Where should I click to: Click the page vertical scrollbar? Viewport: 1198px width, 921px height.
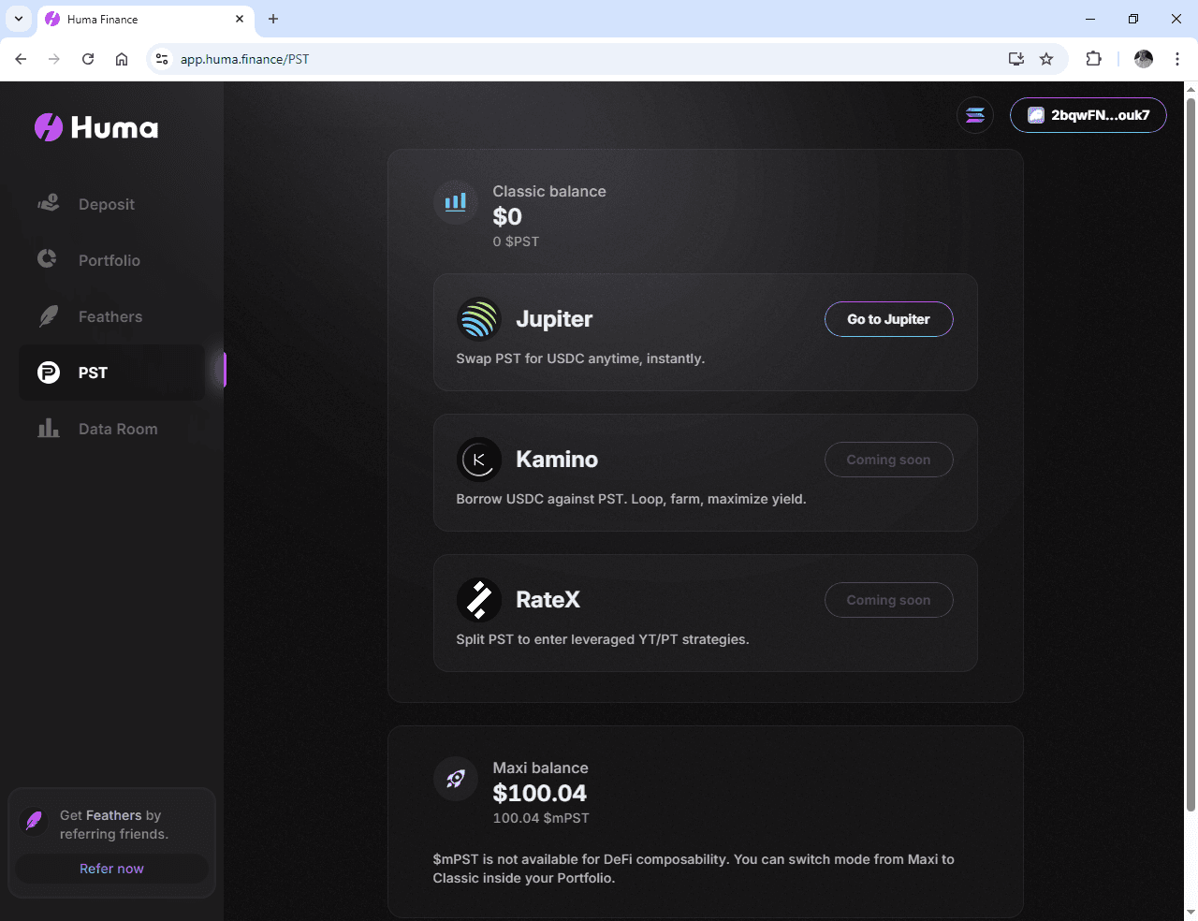[x=1191, y=454]
